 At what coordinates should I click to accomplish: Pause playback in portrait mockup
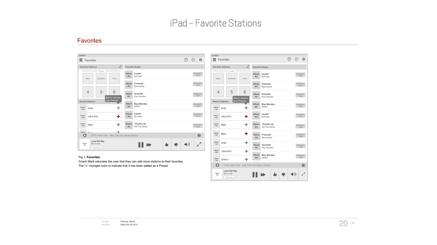pos(255,175)
